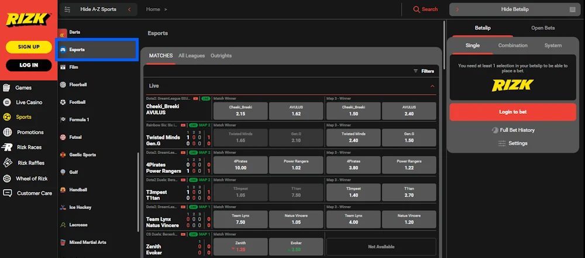Viewport: 585px width, 258px height.
Task: Open the Twisted Minds vs Gen.G match
Action: coord(163,140)
